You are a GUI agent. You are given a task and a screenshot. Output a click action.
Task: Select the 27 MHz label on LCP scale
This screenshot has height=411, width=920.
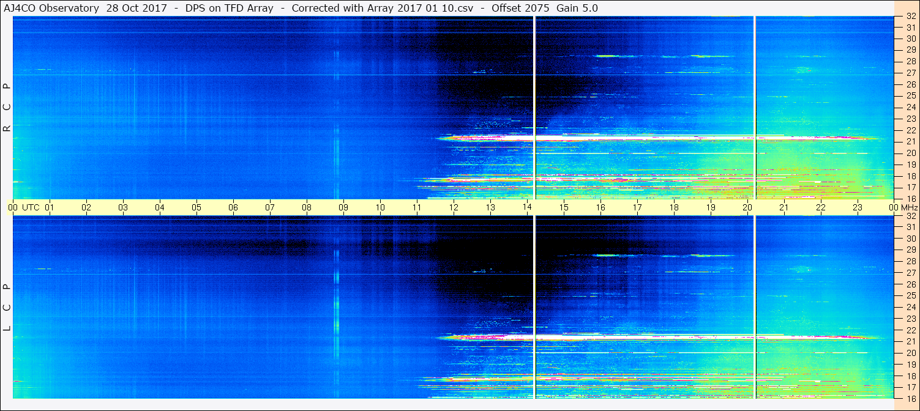(x=911, y=273)
